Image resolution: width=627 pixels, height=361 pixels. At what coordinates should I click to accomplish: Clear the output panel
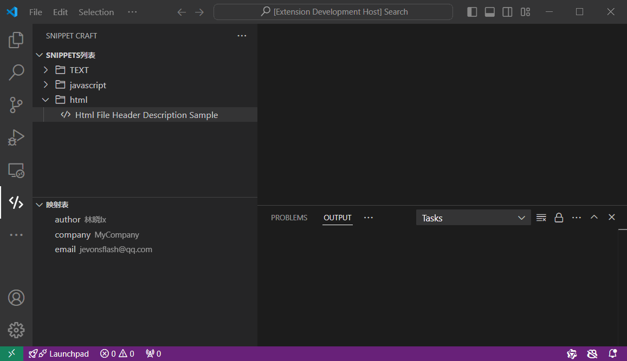pyautogui.click(x=541, y=218)
